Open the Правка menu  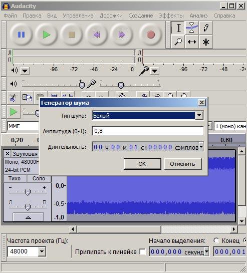click(32, 16)
